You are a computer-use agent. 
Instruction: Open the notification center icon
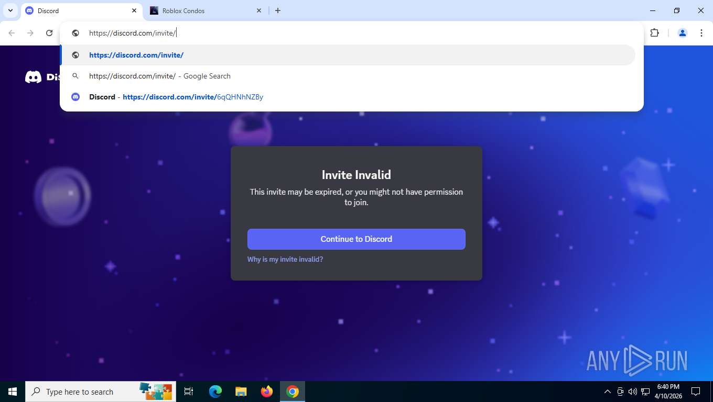pos(696,392)
